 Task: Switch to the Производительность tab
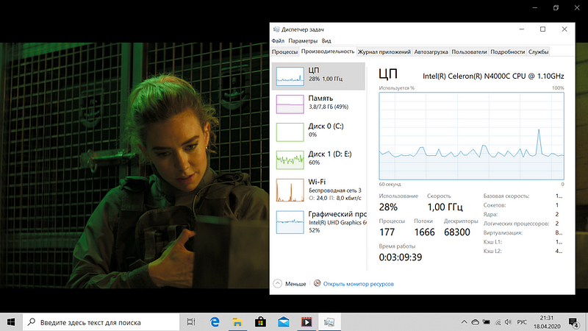[327, 51]
